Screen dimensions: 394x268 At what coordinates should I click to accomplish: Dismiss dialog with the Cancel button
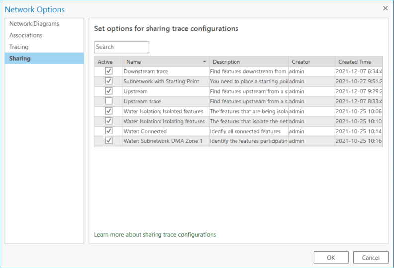pos(371,258)
